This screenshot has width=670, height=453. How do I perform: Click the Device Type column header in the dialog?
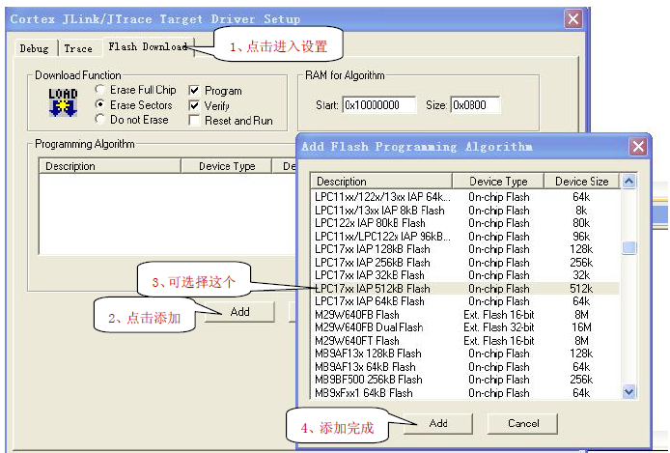tap(498, 182)
